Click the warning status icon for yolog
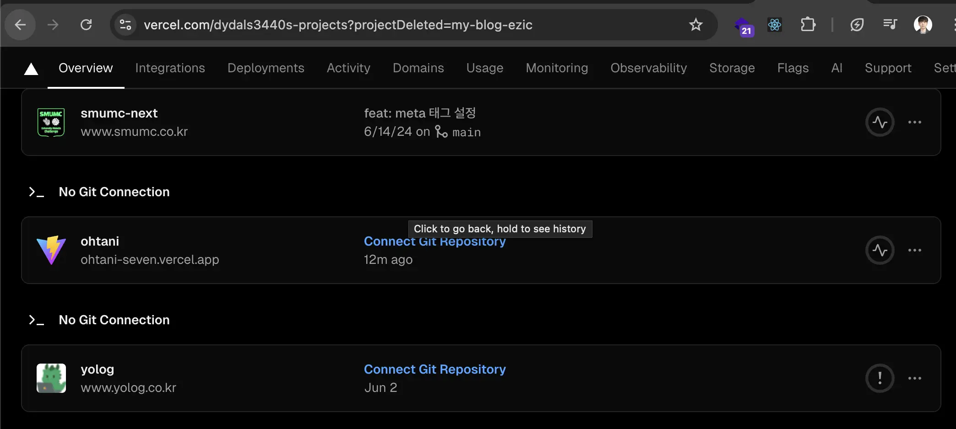 [x=880, y=378]
